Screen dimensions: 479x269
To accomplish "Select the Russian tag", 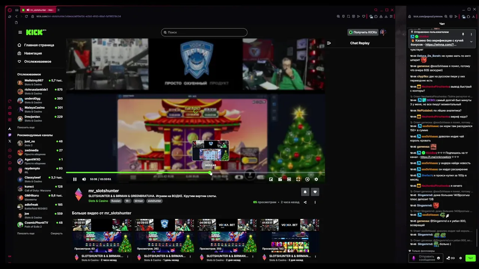I will point(116,201).
